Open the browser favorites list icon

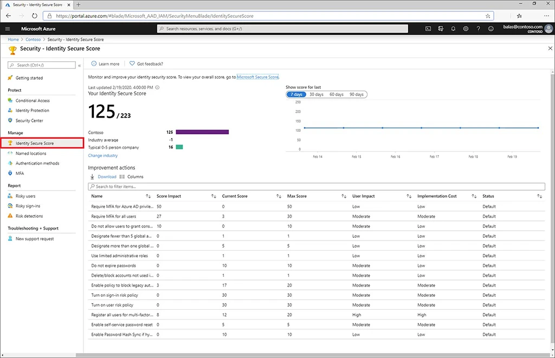click(519, 16)
